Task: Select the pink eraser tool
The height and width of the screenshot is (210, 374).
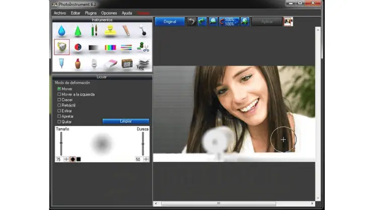Action: [x=110, y=64]
